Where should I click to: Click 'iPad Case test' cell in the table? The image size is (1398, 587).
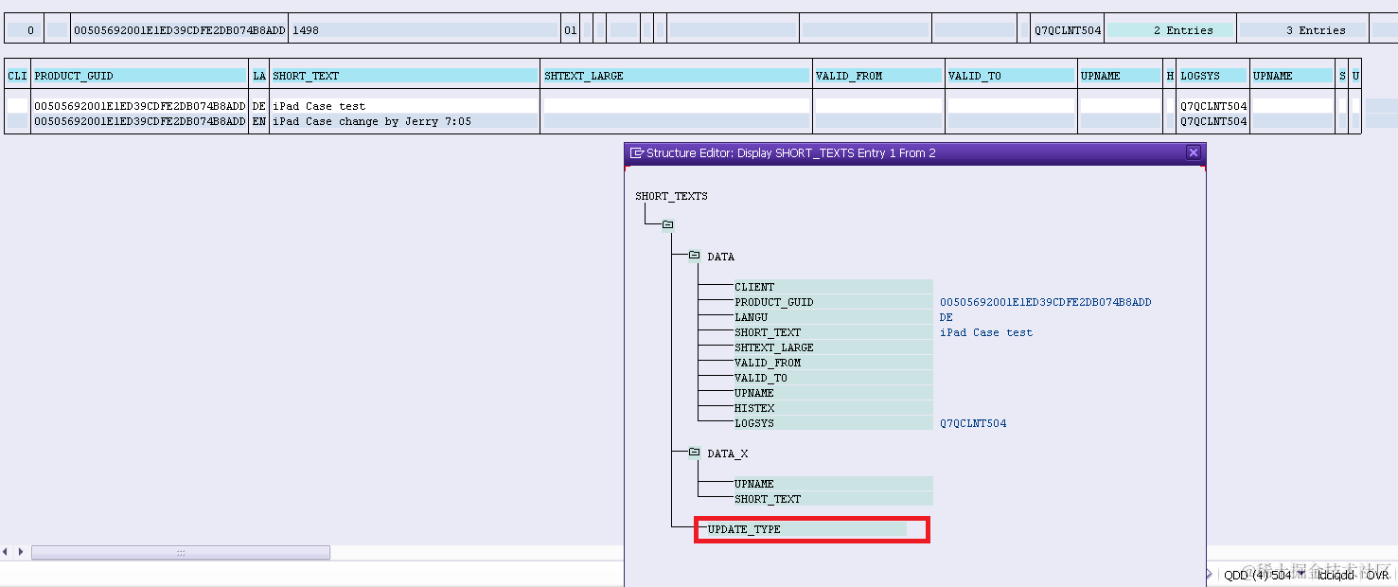[x=405, y=106]
